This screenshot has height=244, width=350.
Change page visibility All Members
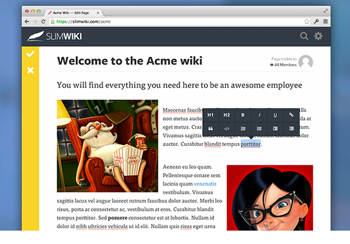point(283,65)
